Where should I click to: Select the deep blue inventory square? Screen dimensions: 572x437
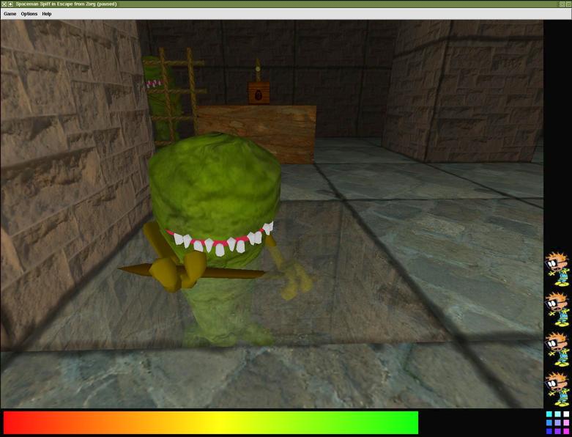click(549, 431)
